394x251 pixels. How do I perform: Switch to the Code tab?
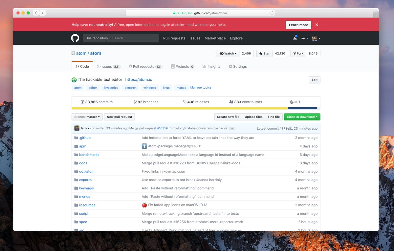(82, 66)
